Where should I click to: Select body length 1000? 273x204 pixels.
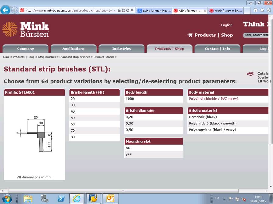point(154,99)
